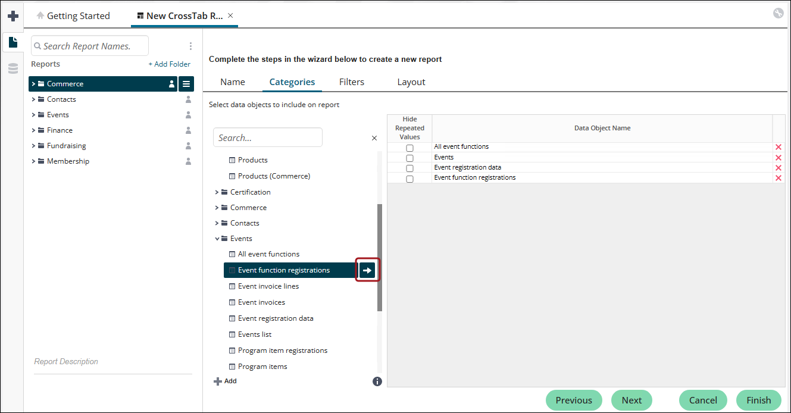Expand the Contacts reports folder

pos(33,99)
